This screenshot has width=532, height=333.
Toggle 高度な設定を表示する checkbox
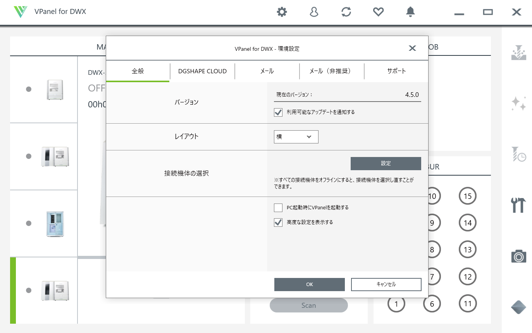[x=278, y=223]
